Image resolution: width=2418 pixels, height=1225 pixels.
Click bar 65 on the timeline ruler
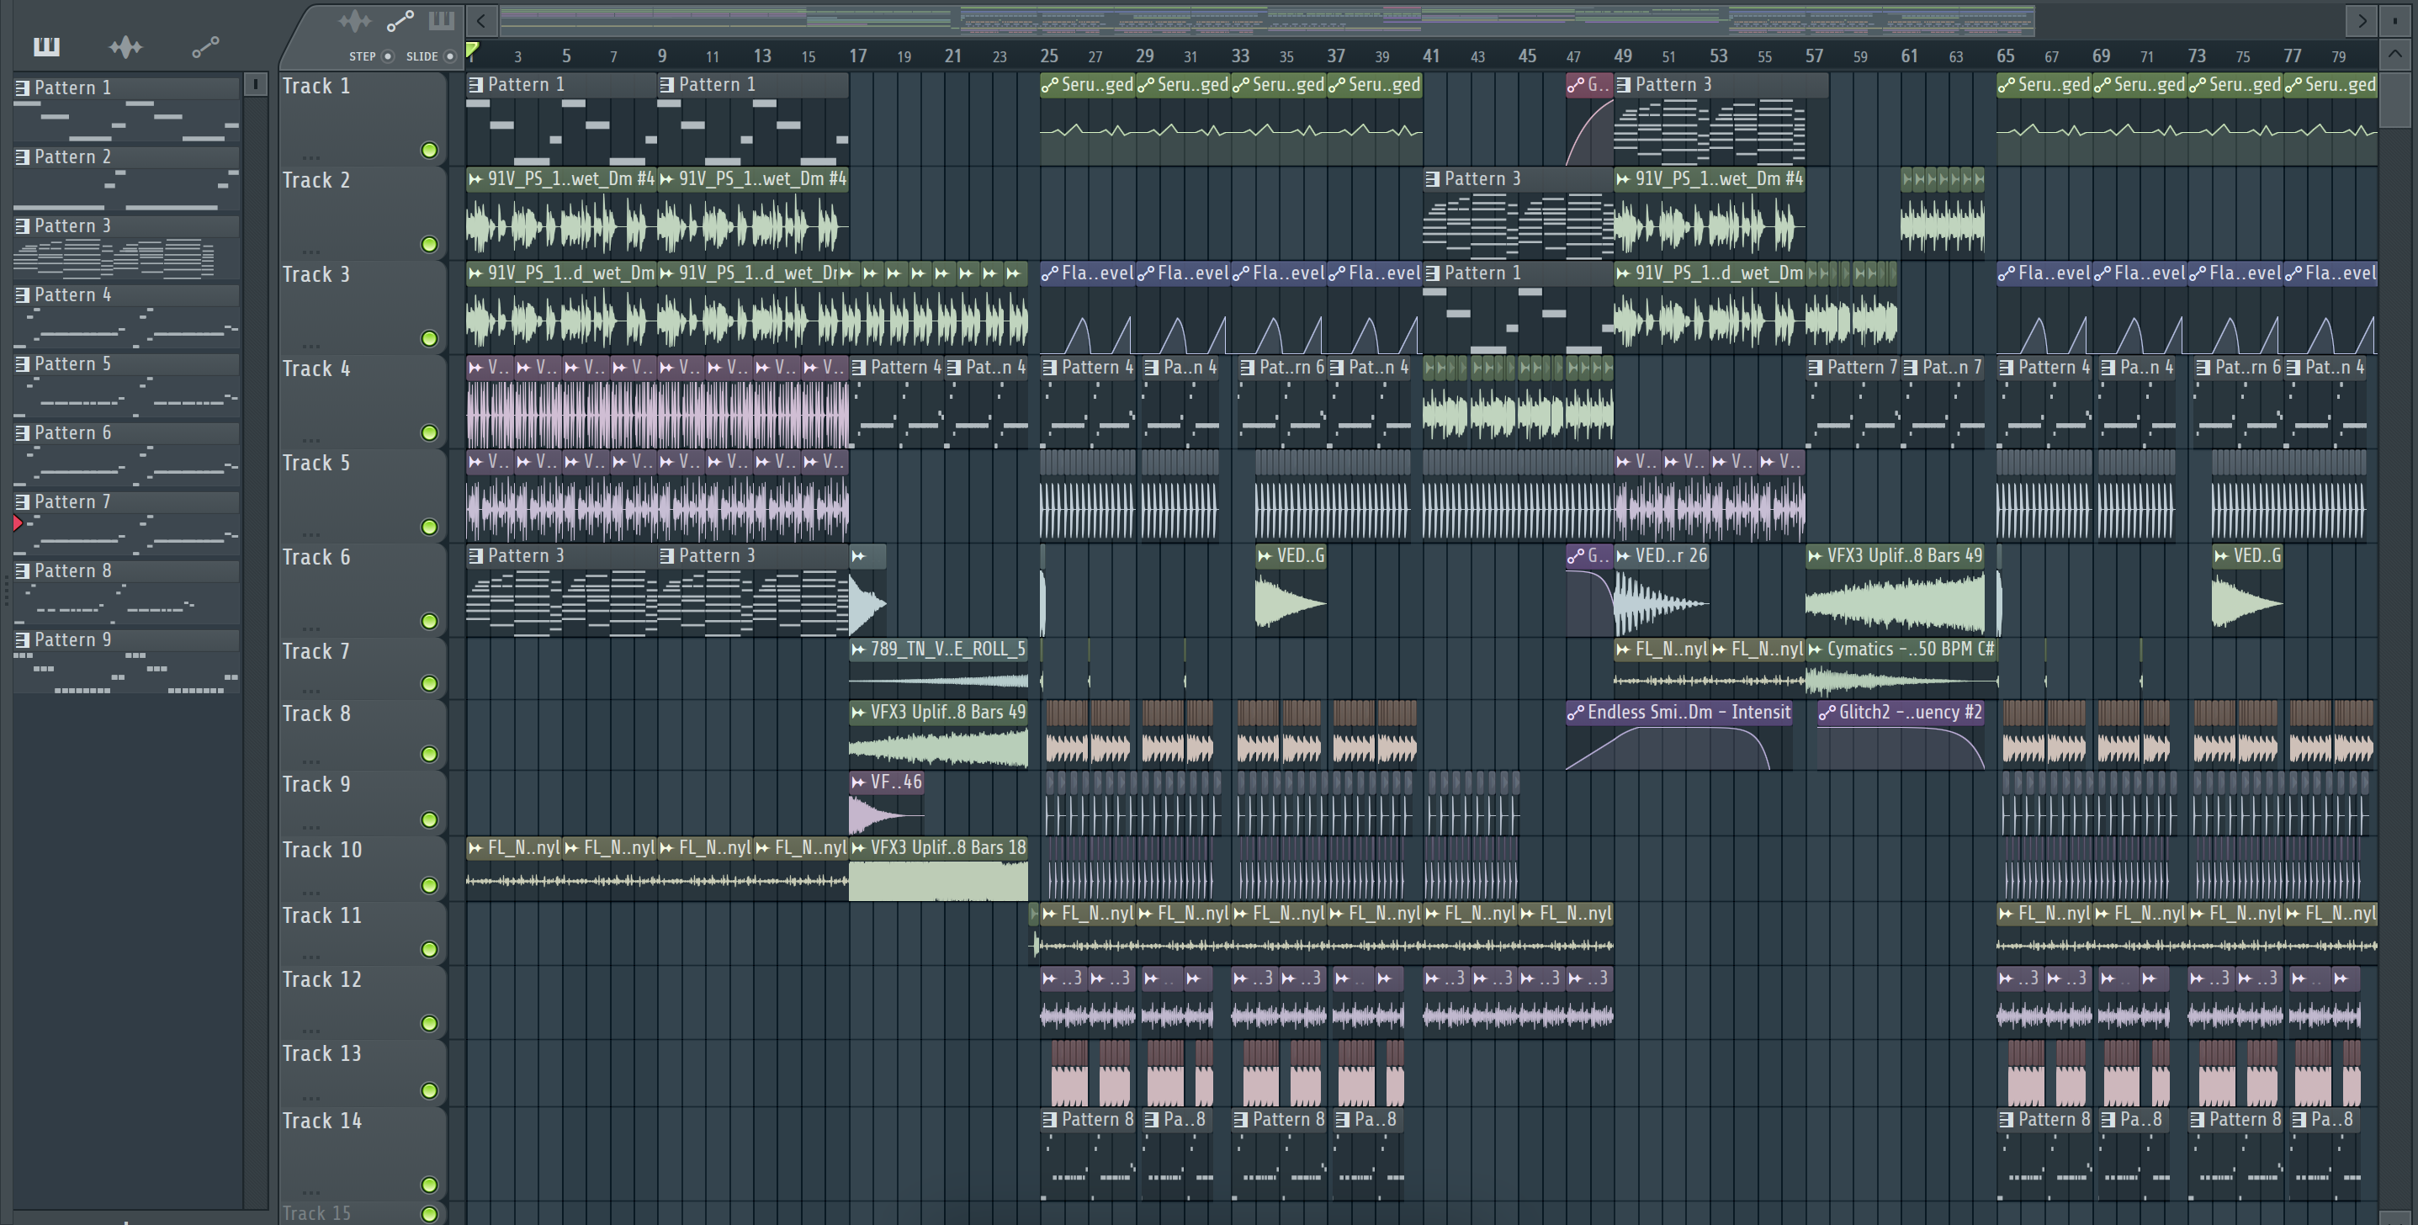(x=2005, y=56)
